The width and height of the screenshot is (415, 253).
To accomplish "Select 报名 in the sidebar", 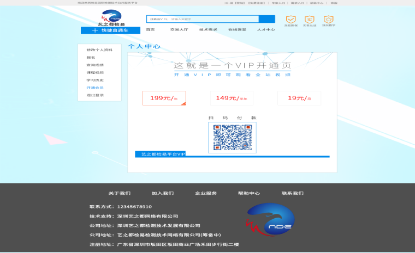I will pyautogui.click(x=91, y=58).
